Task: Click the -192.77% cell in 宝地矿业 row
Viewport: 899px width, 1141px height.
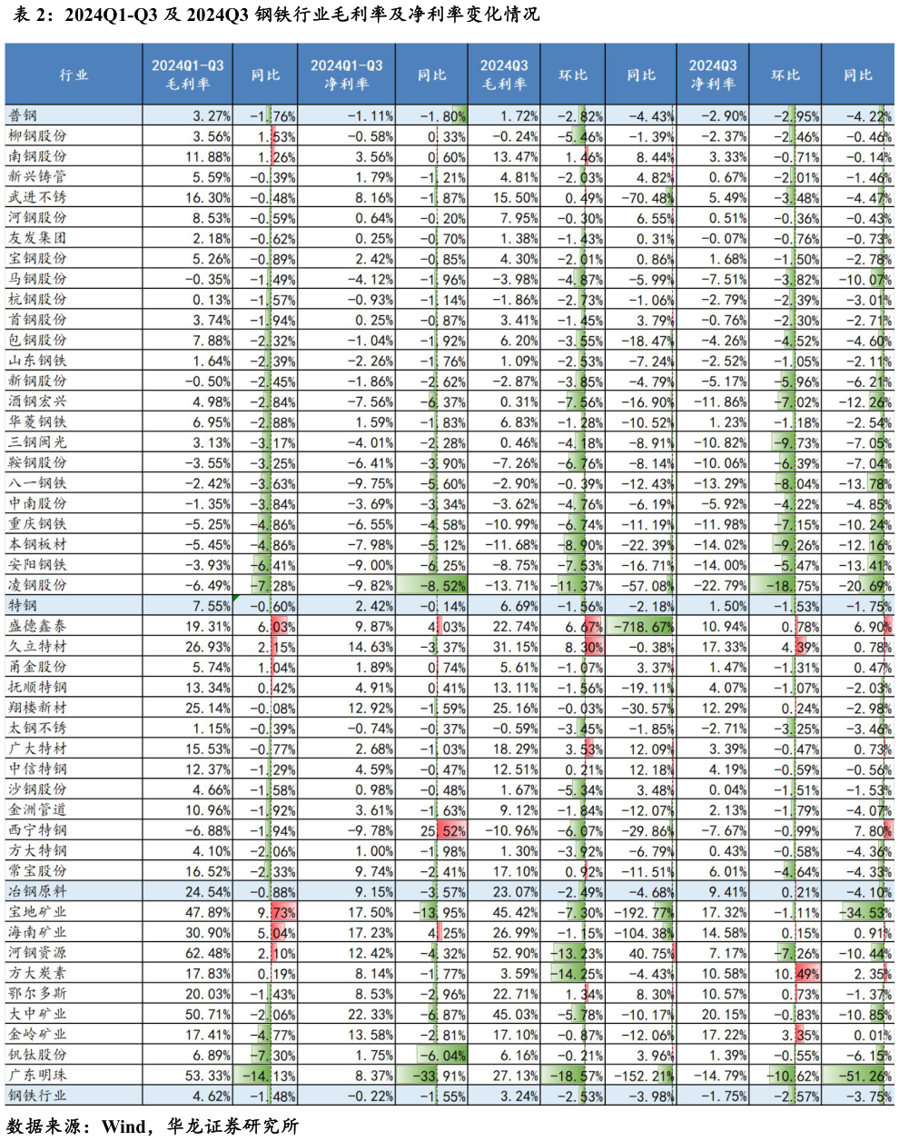Action: pyautogui.click(x=641, y=912)
